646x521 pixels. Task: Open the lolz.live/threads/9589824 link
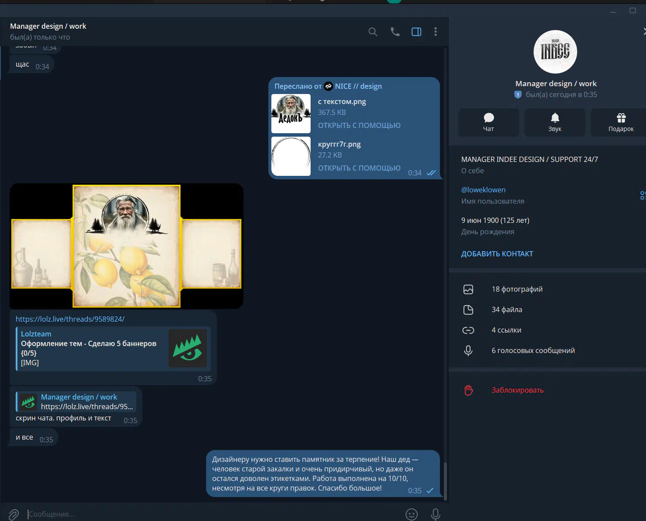coord(70,319)
